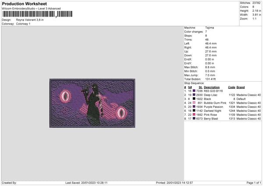Image resolution: width=263 pixels, height=186 pixels.
Task: Click the N# column header
Action: pos(190,87)
